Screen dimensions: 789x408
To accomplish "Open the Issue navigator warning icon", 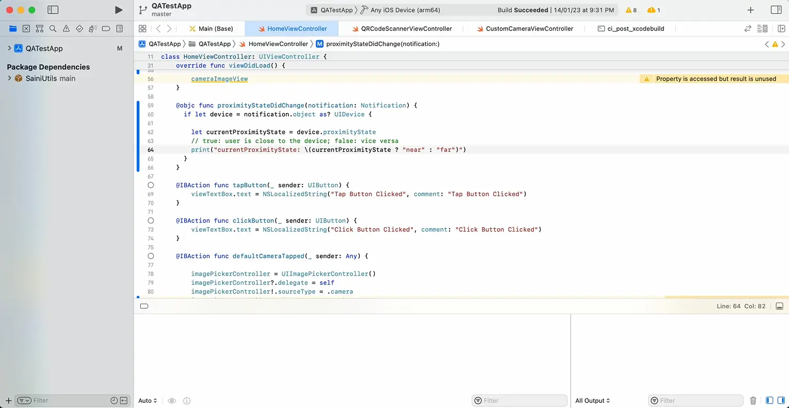I will click(x=66, y=29).
